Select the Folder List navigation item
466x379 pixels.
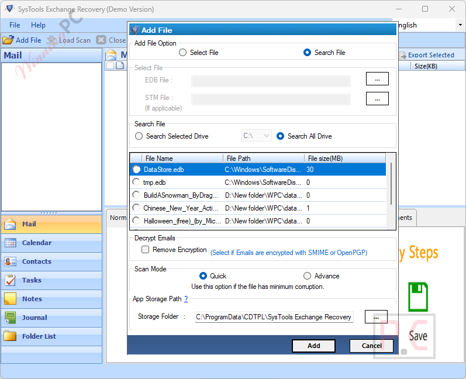[51, 336]
